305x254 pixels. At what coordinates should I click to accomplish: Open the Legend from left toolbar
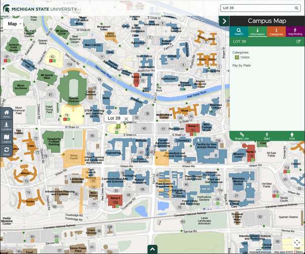click(x=7, y=139)
